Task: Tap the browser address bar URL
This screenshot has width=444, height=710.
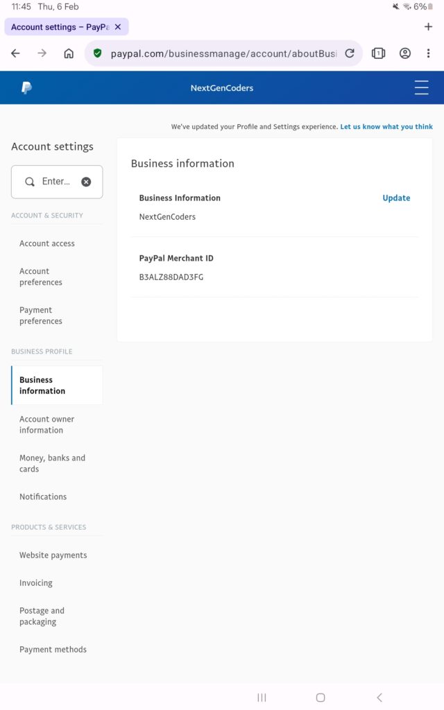Action: pyautogui.click(x=223, y=53)
